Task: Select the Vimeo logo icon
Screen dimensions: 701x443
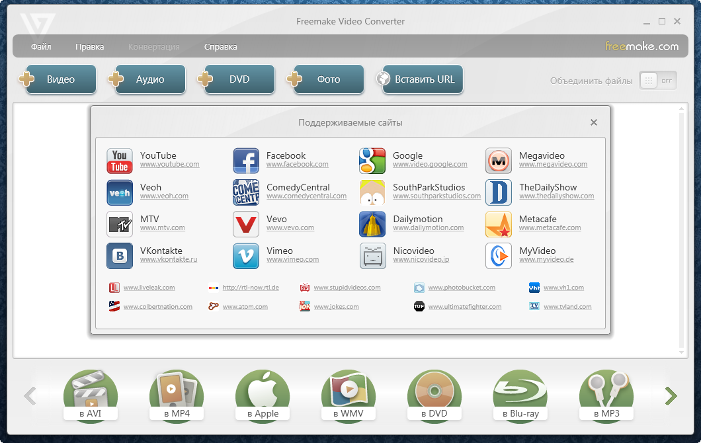Action: (x=246, y=257)
